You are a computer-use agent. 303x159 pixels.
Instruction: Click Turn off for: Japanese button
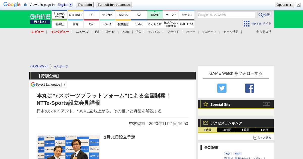click(114, 5)
